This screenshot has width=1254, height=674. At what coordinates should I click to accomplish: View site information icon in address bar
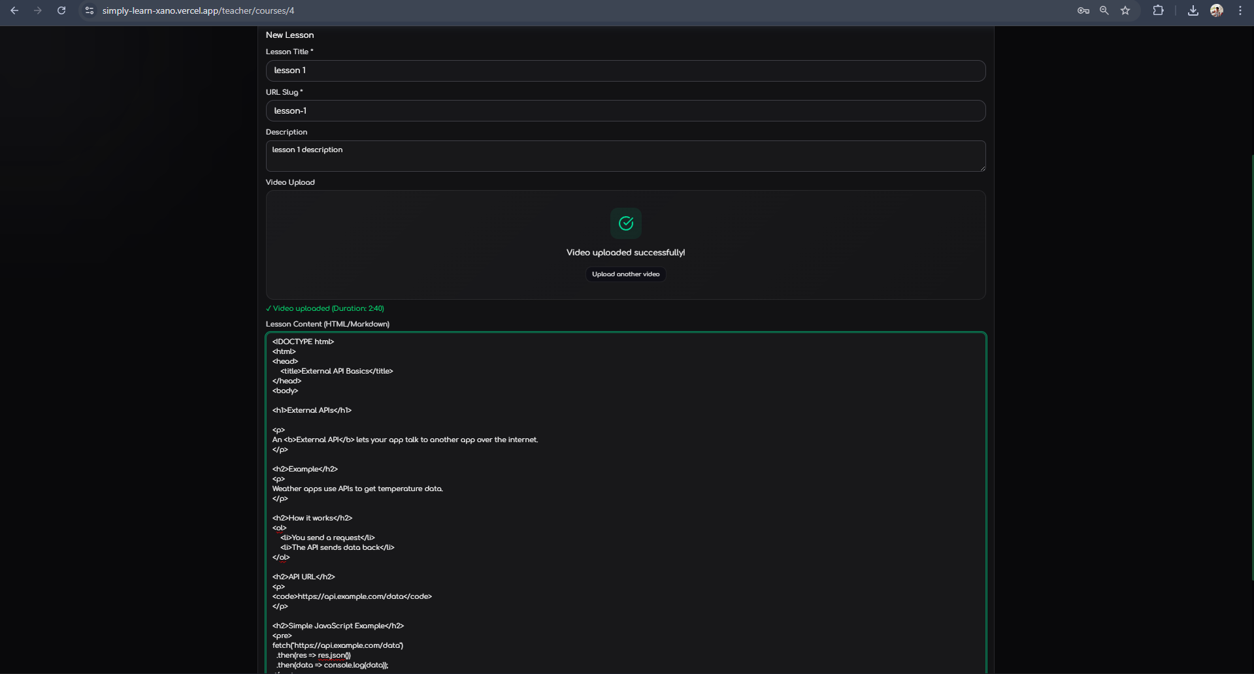point(90,10)
